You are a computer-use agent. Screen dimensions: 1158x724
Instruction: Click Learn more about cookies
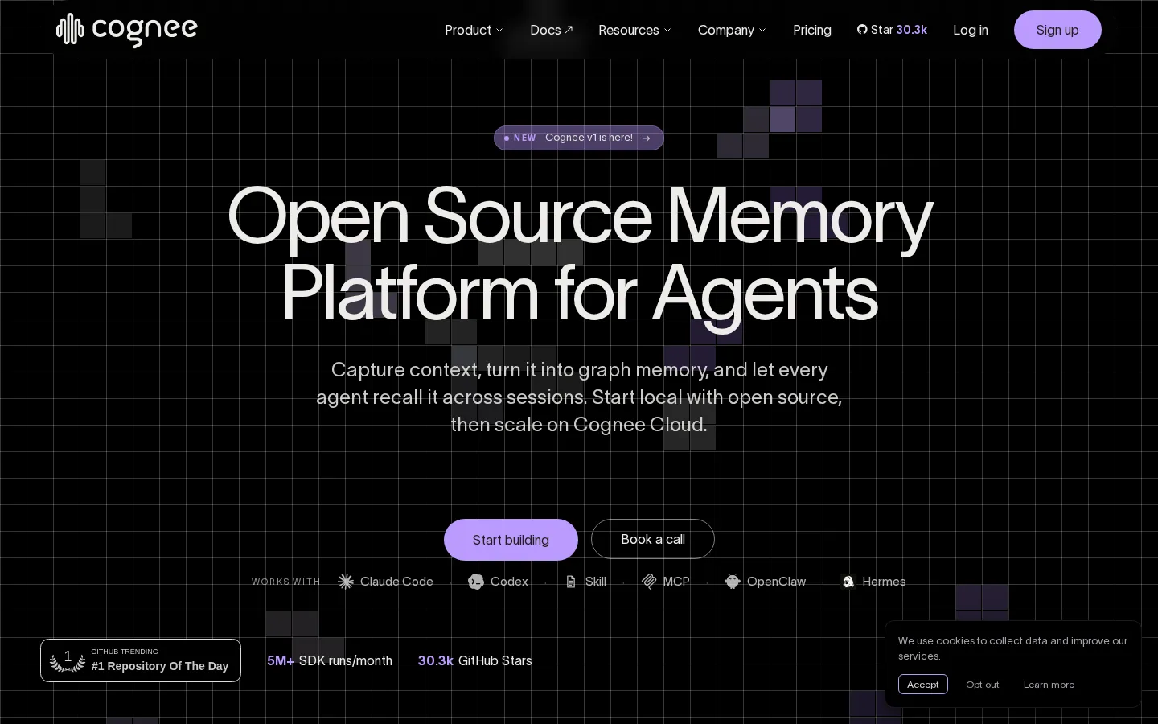click(1049, 685)
